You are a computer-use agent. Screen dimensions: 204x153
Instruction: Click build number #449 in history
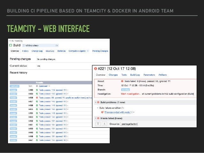click(x=31, y=133)
